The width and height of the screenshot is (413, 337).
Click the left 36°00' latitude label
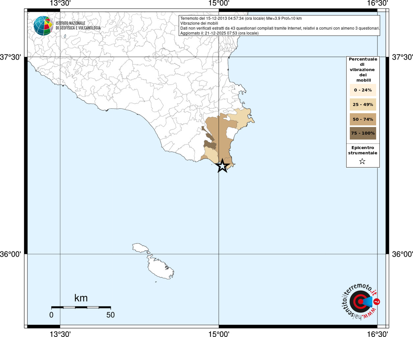tap(11, 254)
